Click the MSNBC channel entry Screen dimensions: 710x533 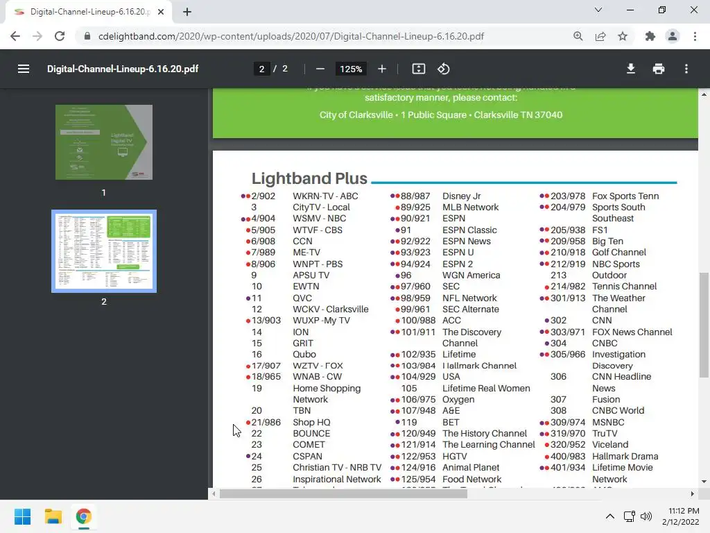click(608, 423)
